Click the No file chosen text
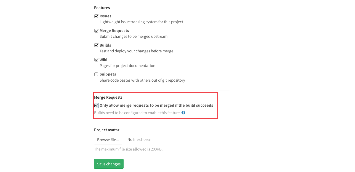The width and height of the screenshot is (355, 172). tap(139, 139)
